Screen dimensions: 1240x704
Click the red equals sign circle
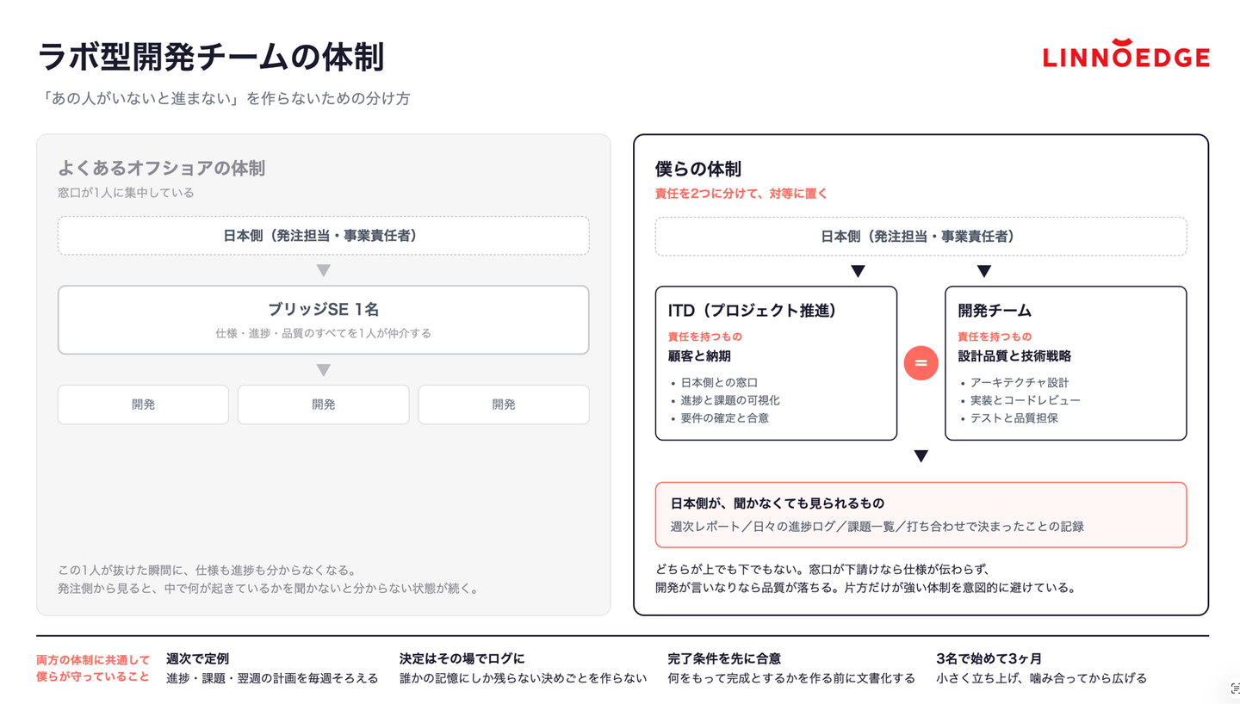pos(921,363)
